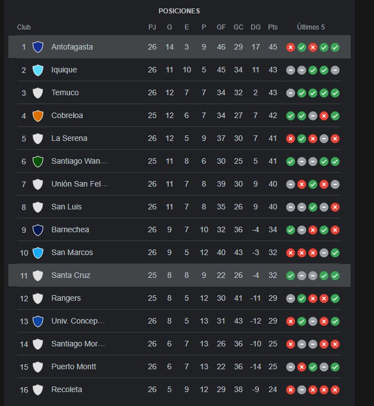
Task: Click the Últimos 5 column header
Action: [x=311, y=27]
